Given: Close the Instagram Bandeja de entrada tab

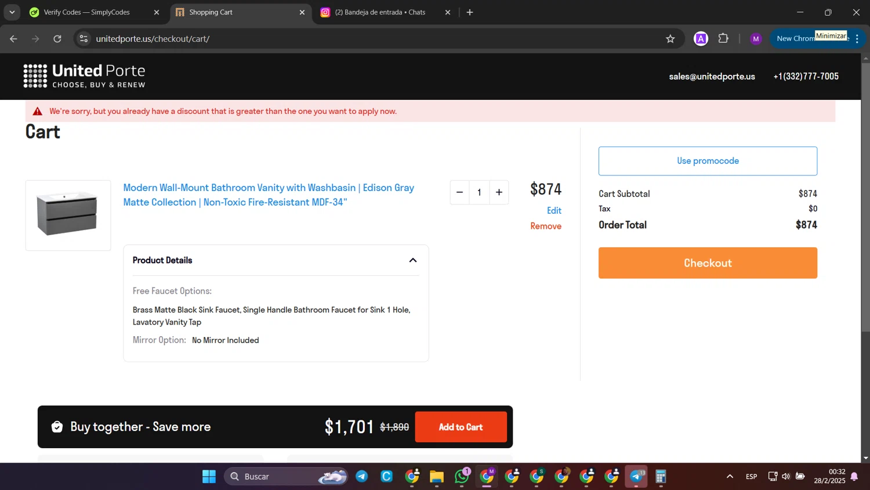Looking at the screenshot, I should tap(448, 12).
